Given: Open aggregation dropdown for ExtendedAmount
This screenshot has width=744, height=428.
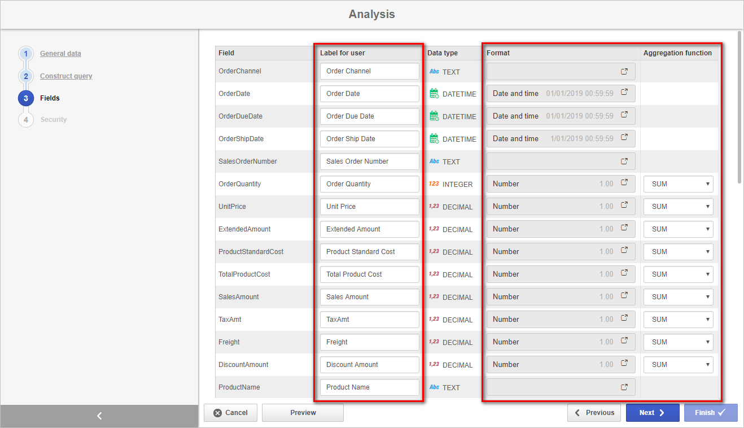Looking at the screenshot, I should click(678, 229).
